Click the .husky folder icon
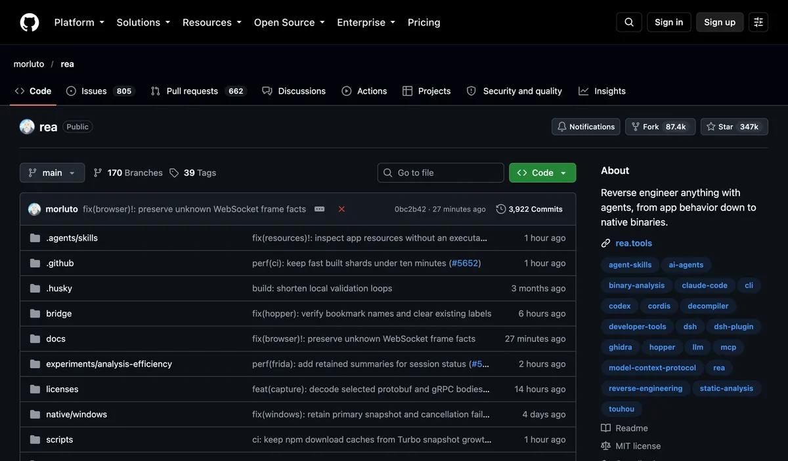 coord(35,289)
